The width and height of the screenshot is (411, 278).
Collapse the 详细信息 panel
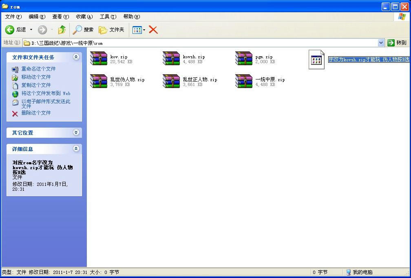[x=76, y=149]
